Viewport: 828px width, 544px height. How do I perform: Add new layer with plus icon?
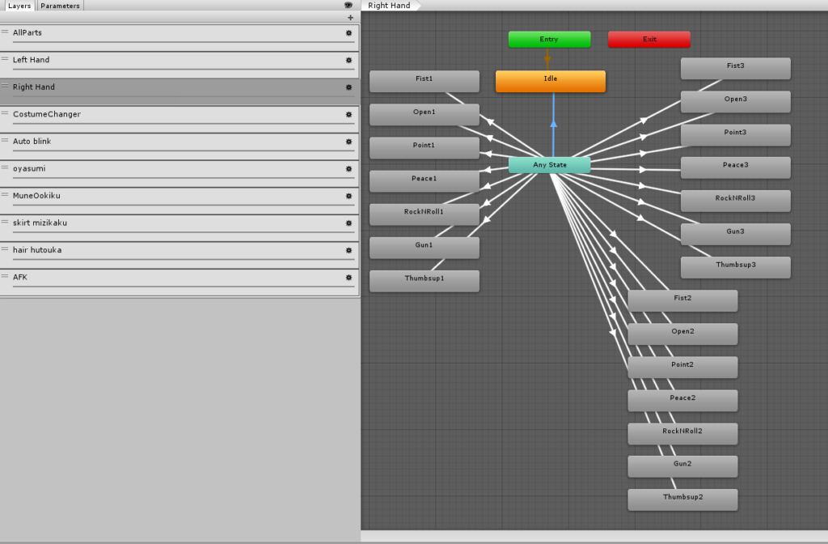click(x=350, y=18)
